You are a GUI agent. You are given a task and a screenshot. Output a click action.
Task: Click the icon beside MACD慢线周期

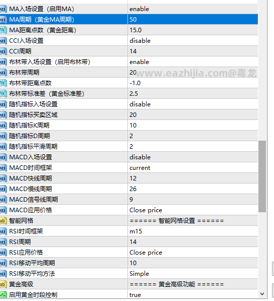point(3,189)
